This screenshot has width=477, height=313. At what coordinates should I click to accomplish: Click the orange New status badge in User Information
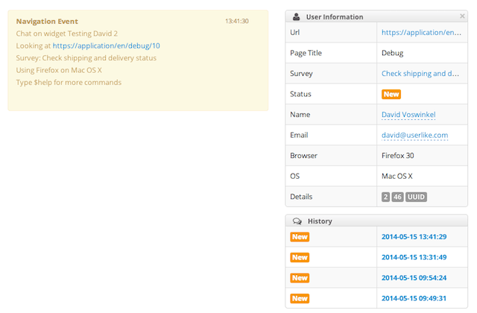[x=391, y=95]
